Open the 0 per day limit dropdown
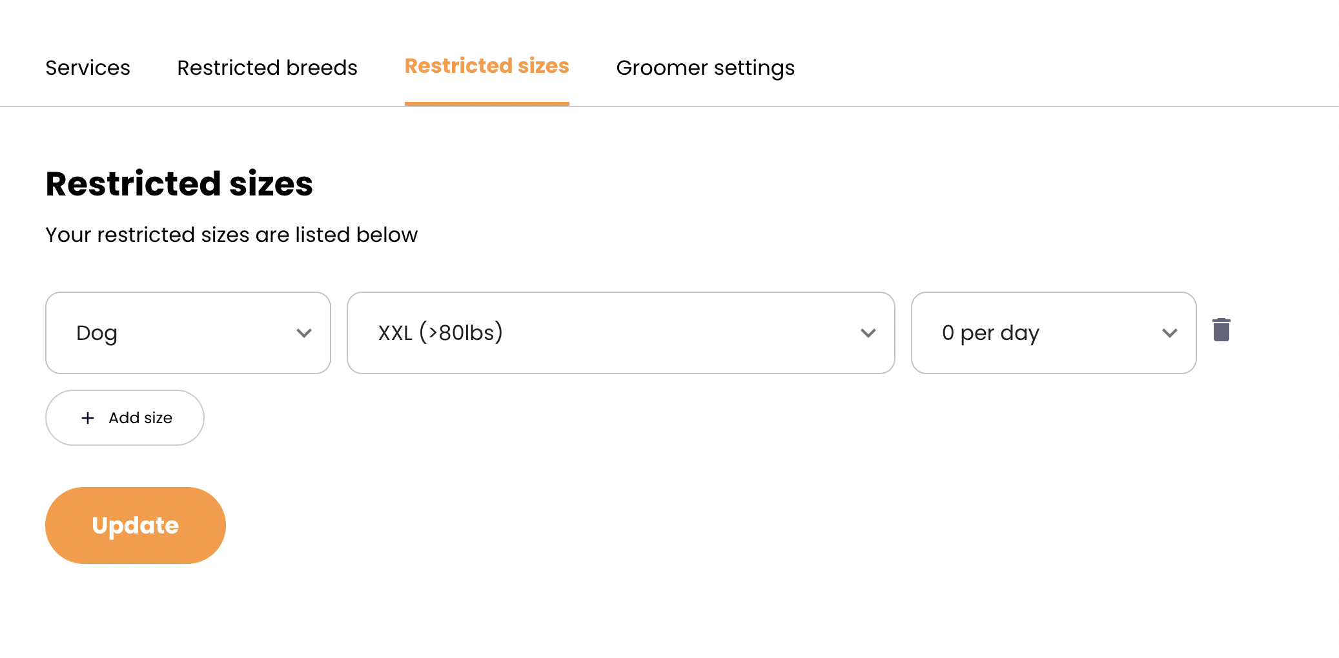The image size is (1339, 658). click(1053, 333)
